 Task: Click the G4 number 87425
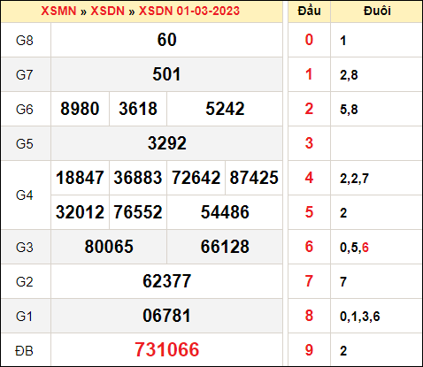pos(254,178)
